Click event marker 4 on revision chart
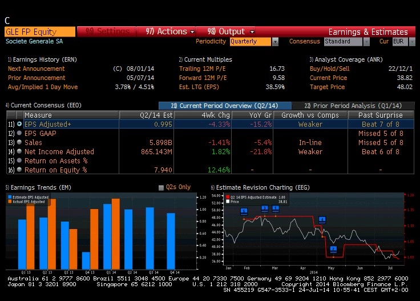Screen dimensions: 420x301 click(322, 220)
